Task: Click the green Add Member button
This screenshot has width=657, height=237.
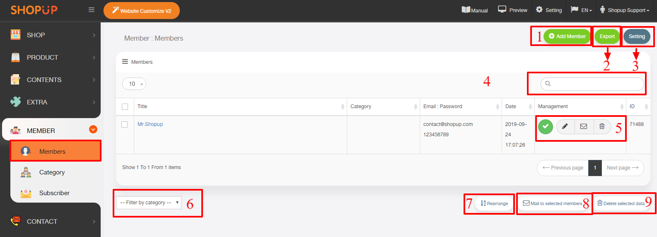Action: click(x=567, y=36)
